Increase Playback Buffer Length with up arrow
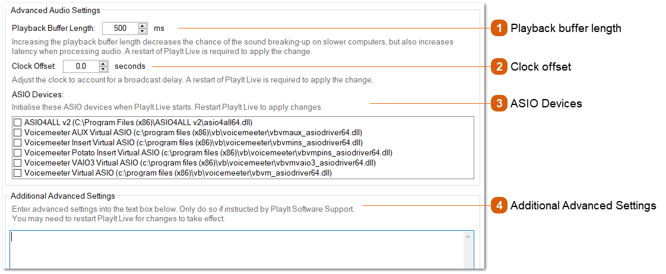This screenshot has height=274, width=666. (142, 26)
